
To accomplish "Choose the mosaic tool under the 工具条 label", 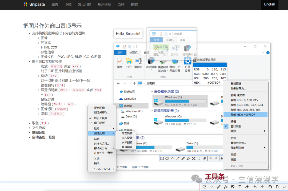I will pos(233,187).
